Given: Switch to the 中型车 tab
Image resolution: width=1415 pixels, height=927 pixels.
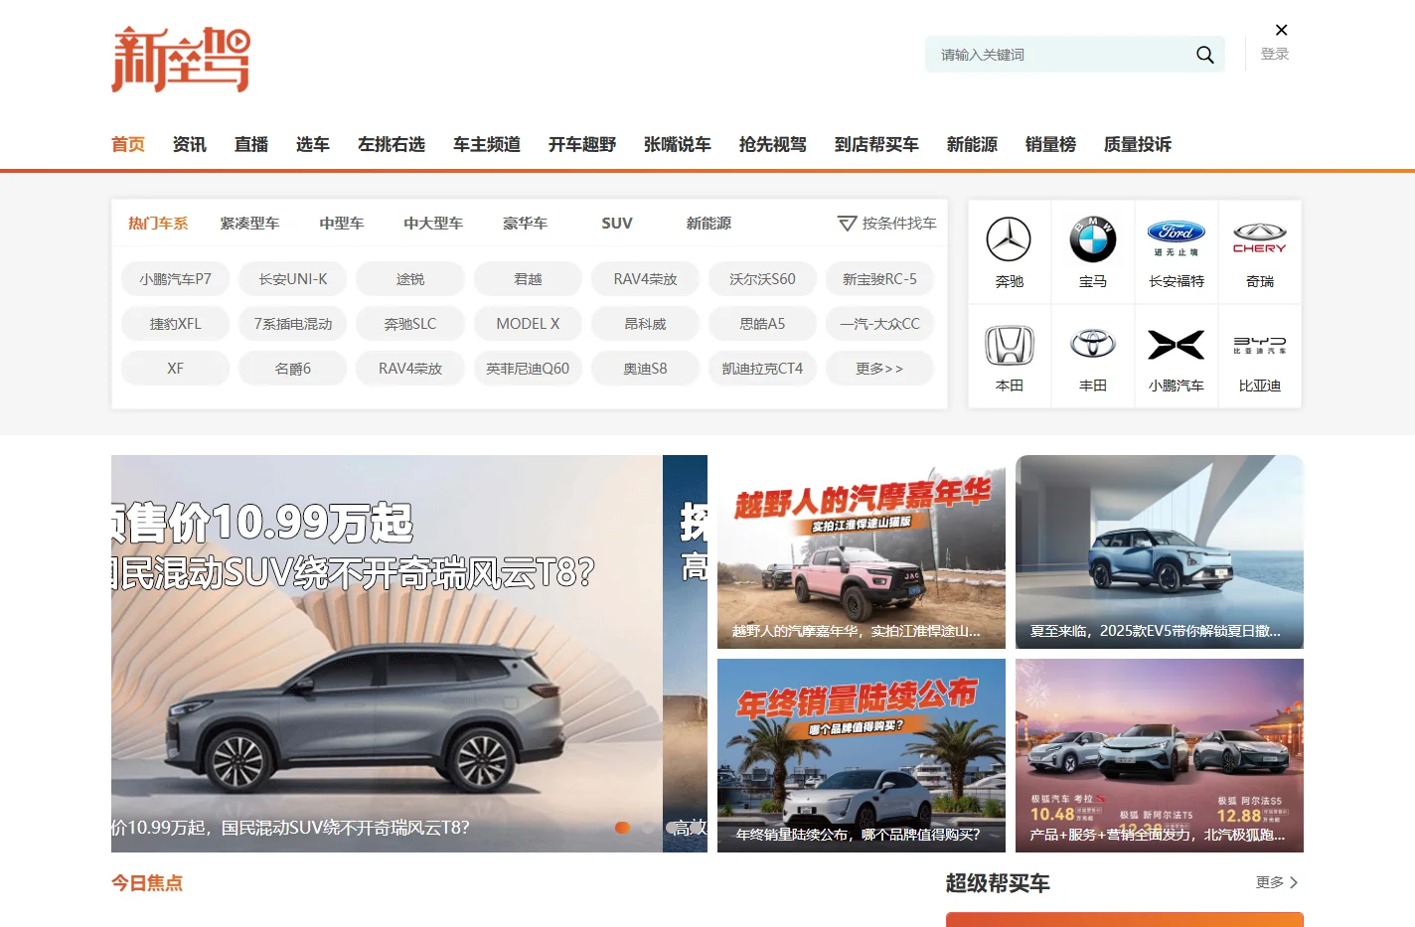Looking at the screenshot, I should pyautogui.click(x=342, y=224).
